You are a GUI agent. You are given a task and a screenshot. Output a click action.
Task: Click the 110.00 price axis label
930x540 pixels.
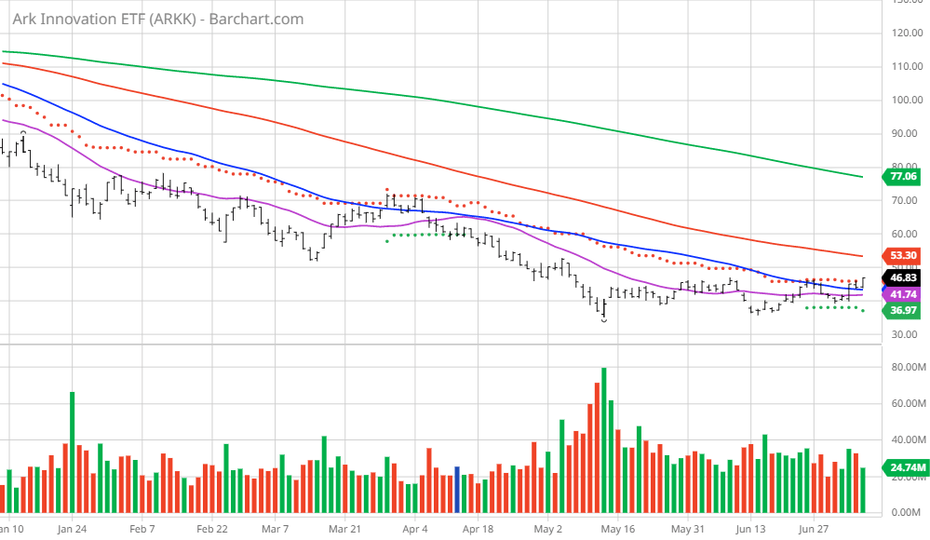[x=907, y=66]
